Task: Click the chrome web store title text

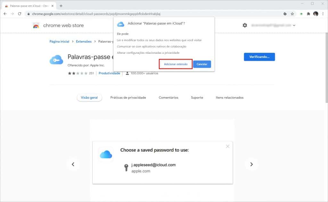Action: (63, 25)
